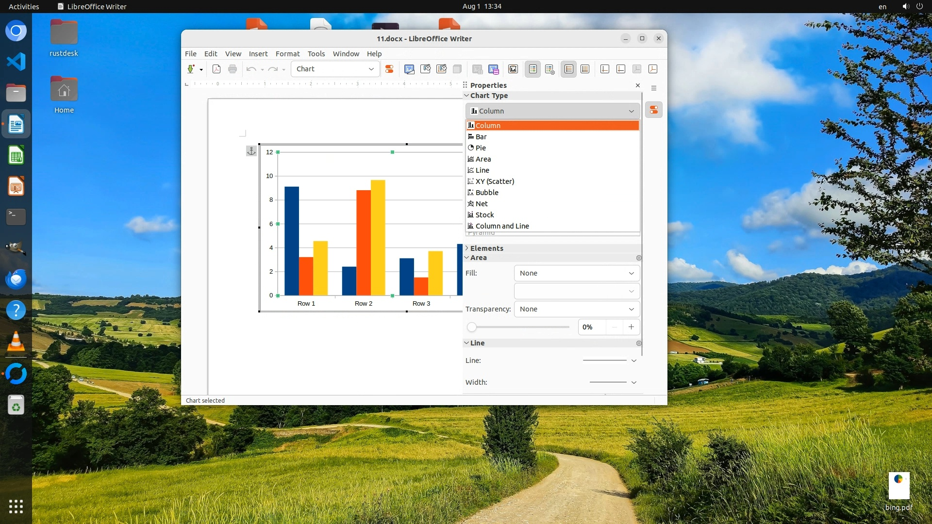The height and width of the screenshot is (524, 932).
Task: Open the Chart Type dialog icon
Action: [409, 69]
